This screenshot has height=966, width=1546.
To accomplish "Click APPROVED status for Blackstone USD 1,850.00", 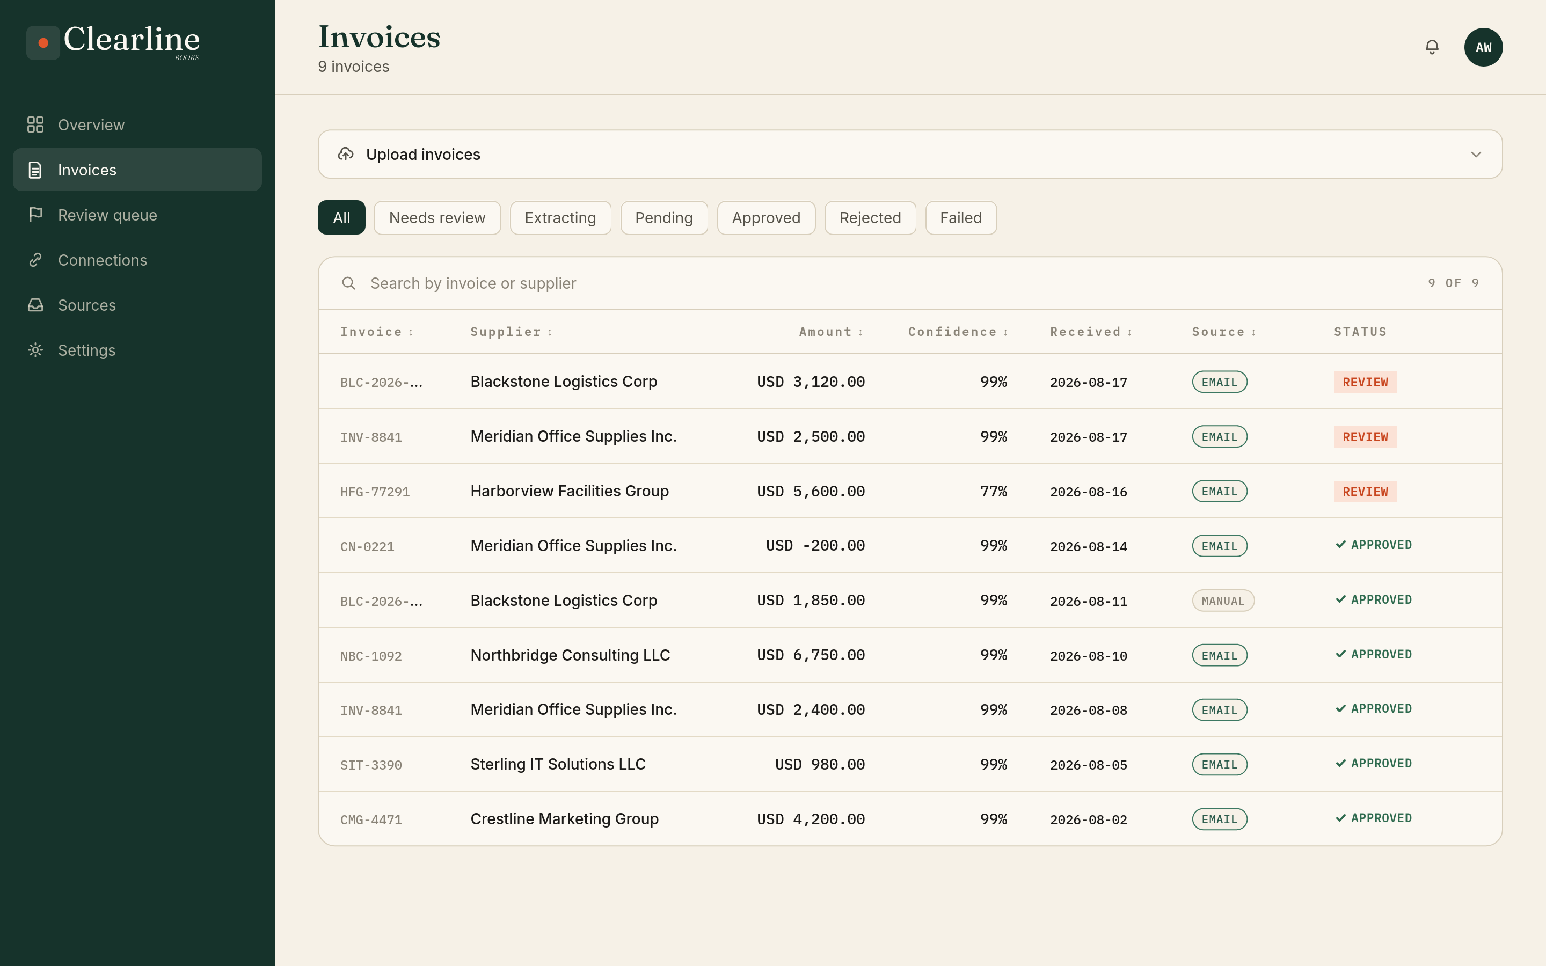I will click(x=1374, y=599).
